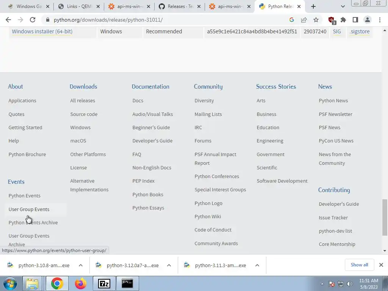The width and height of the screenshot is (388, 291).
Task: Open the profile avatar icon
Action: point(368,20)
